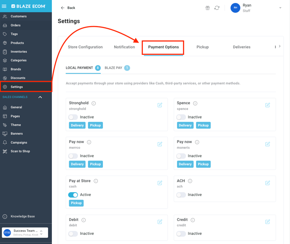Enable the Stronghold payment toggle
Image resolution: width=290 pixels, height=244 pixels.
click(x=73, y=117)
